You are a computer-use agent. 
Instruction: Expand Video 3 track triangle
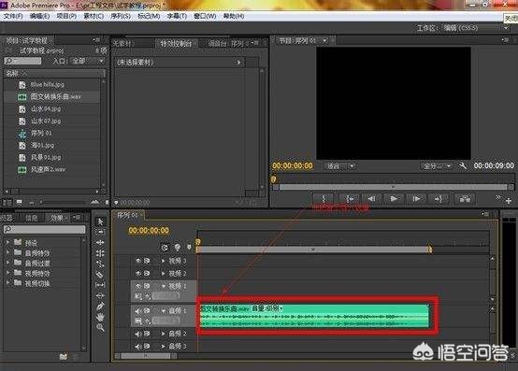[164, 261]
